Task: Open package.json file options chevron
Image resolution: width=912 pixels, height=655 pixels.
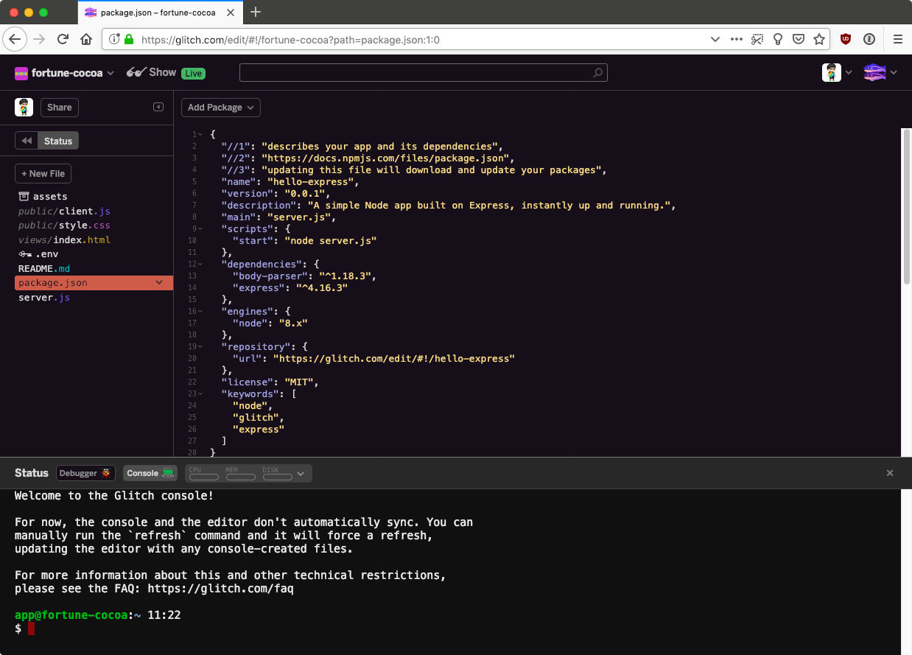Action: pyautogui.click(x=159, y=282)
